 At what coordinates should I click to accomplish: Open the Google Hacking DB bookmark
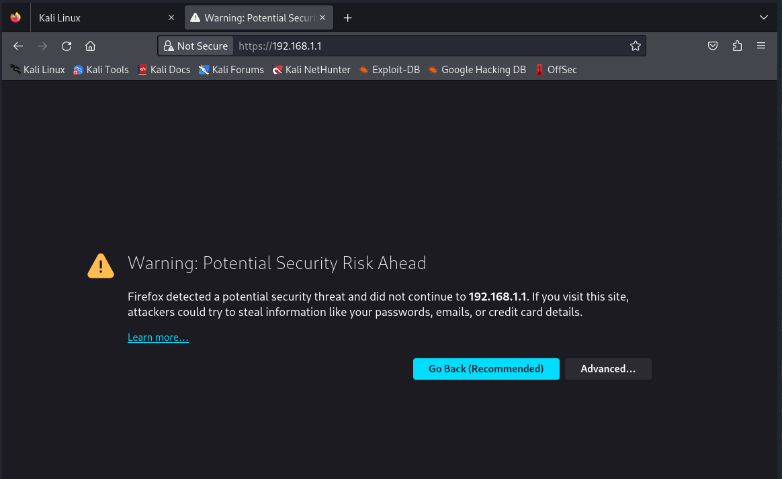tap(477, 70)
